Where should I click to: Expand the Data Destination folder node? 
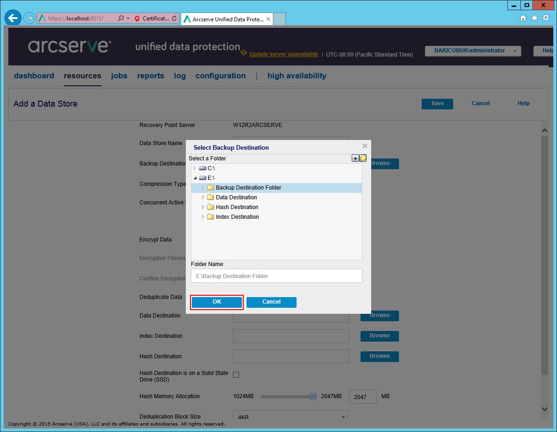[203, 197]
